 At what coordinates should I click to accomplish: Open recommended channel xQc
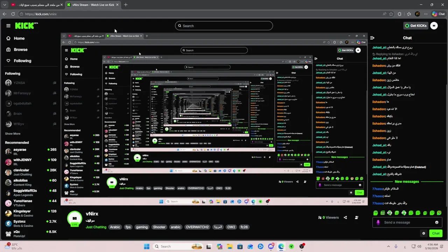click(x=31, y=233)
